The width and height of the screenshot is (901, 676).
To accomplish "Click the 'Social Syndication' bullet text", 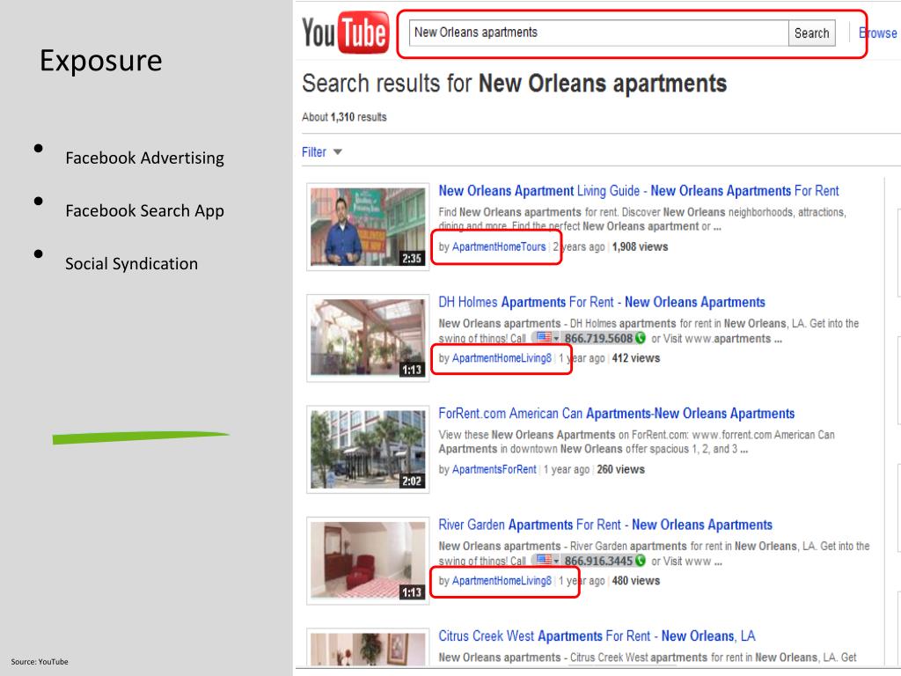I will tap(132, 264).
